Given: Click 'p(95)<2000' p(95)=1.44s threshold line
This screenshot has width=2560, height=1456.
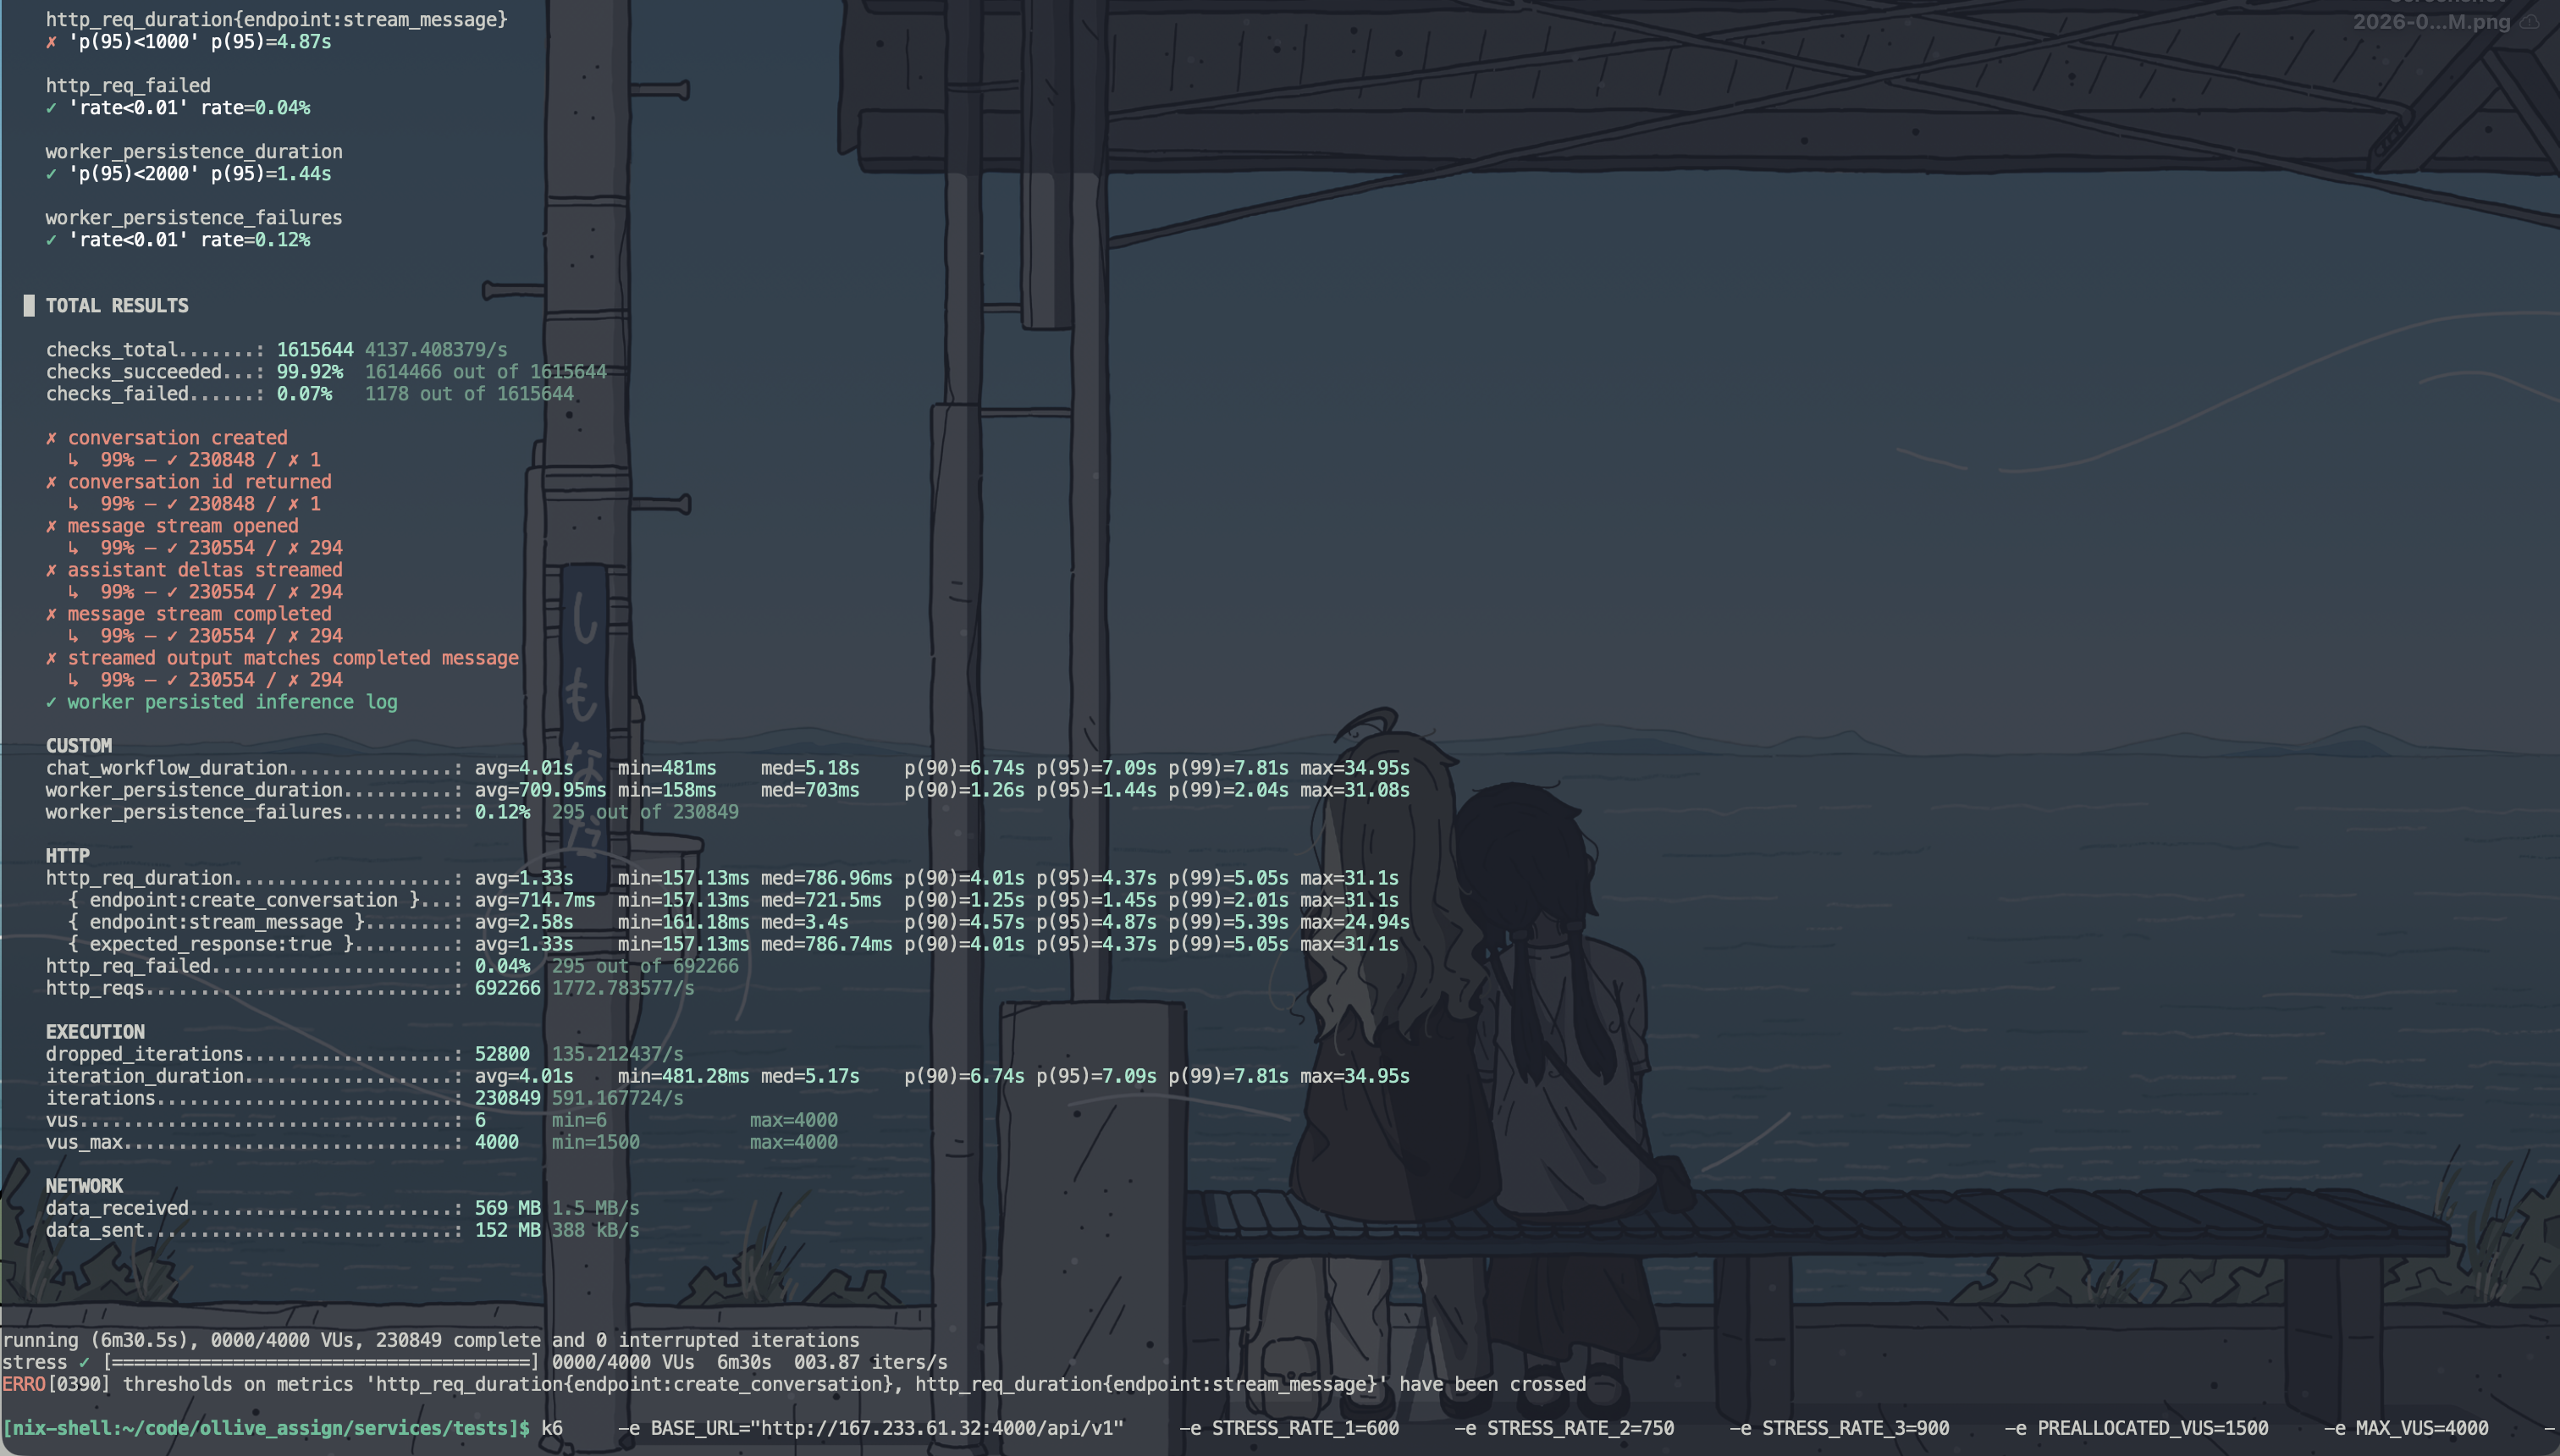Looking at the screenshot, I should point(189,174).
